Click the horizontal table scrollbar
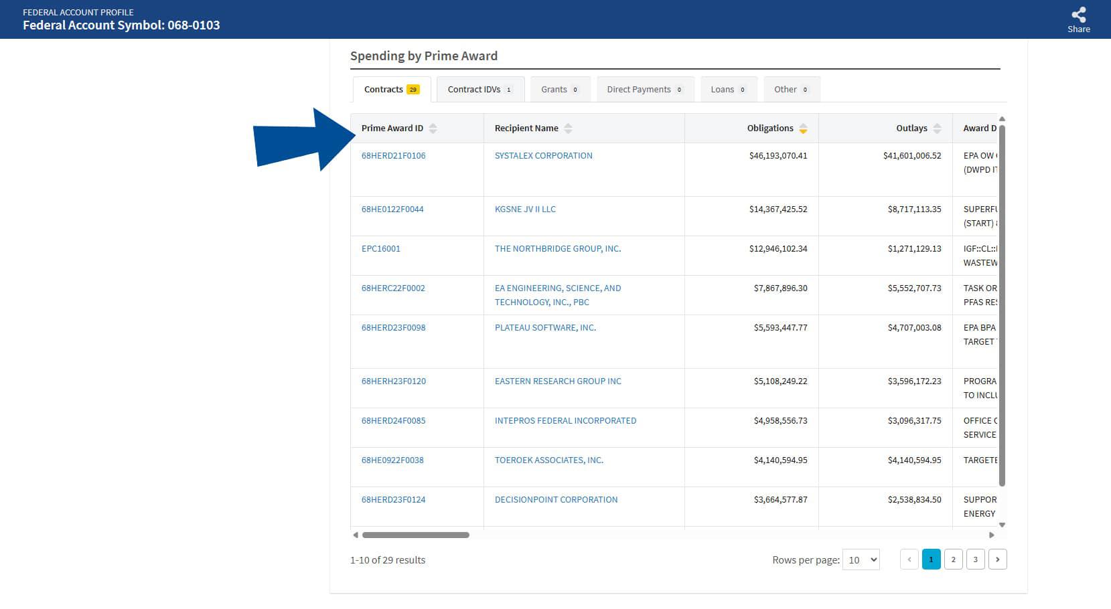 [415, 535]
